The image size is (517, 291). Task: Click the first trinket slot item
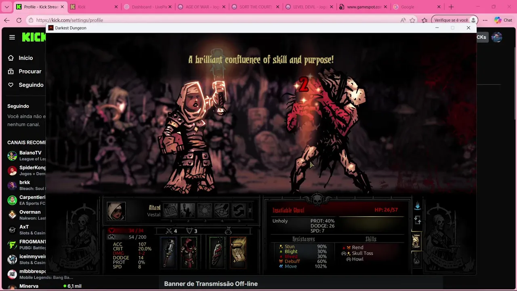217,253
